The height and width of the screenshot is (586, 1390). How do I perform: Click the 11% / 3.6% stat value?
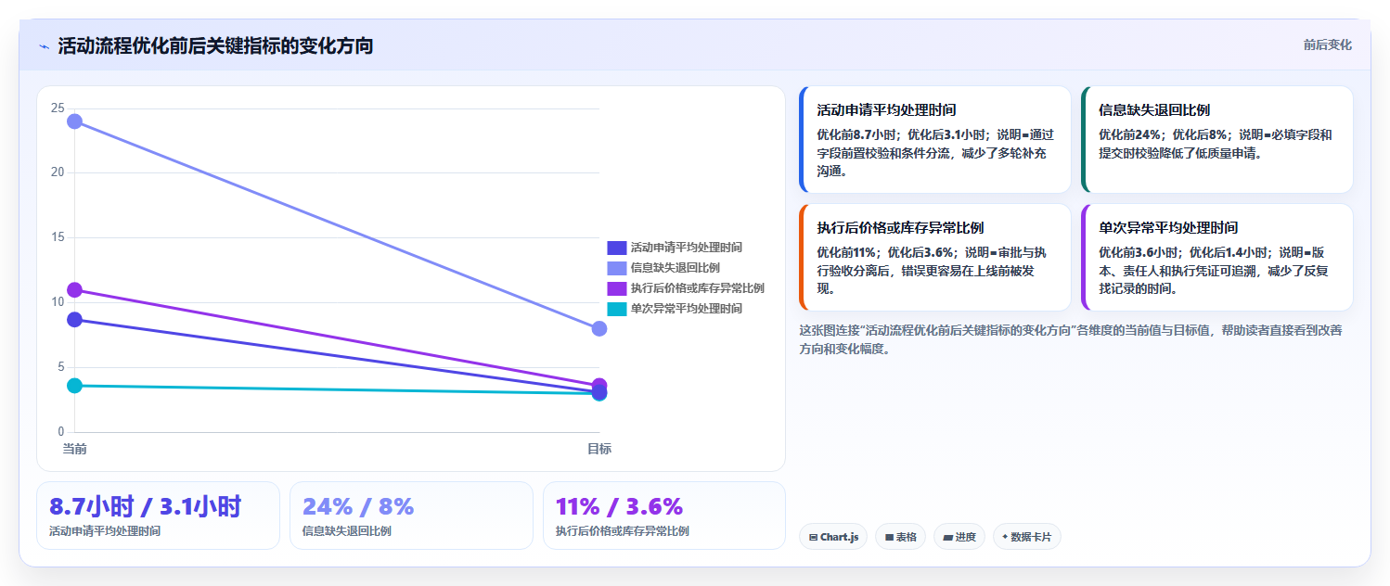(619, 506)
